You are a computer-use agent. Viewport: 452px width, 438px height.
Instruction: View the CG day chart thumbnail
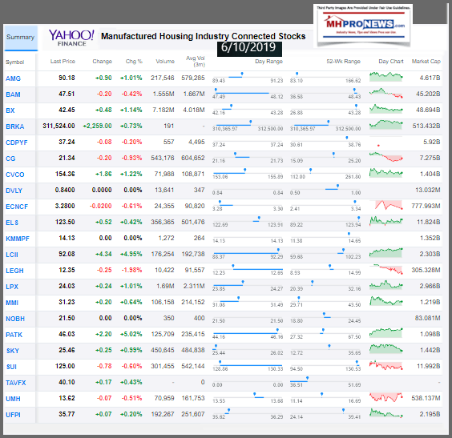click(386, 157)
